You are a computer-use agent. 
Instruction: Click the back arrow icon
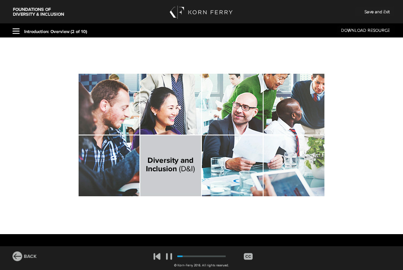tap(17, 256)
